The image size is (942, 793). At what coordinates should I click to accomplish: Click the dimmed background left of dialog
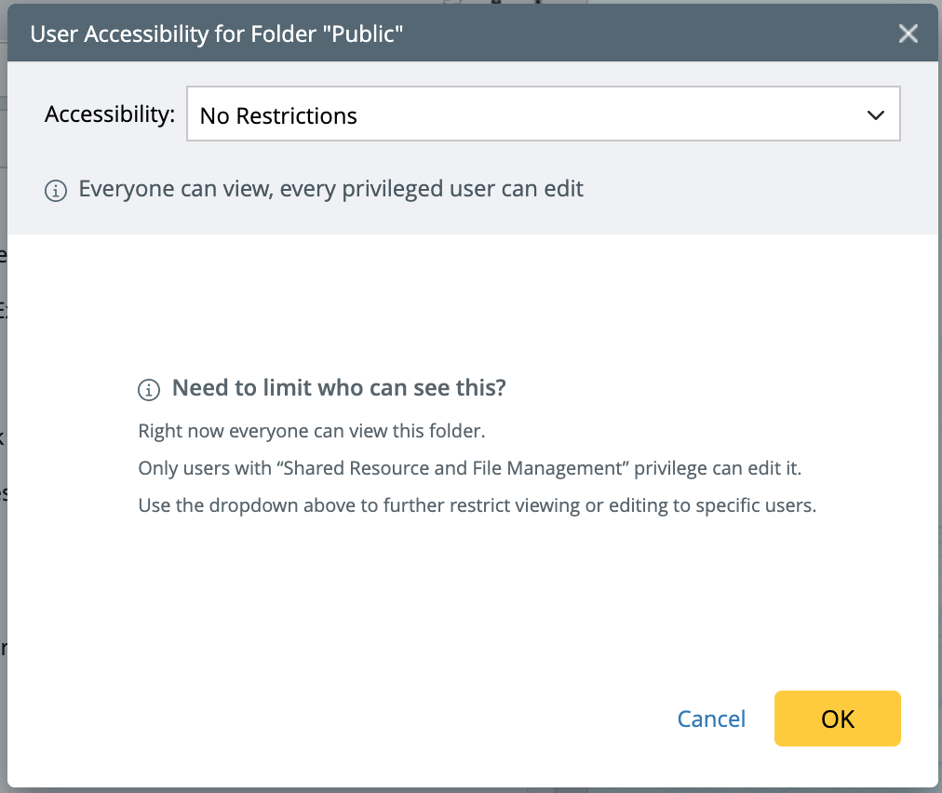pos(3,372)
